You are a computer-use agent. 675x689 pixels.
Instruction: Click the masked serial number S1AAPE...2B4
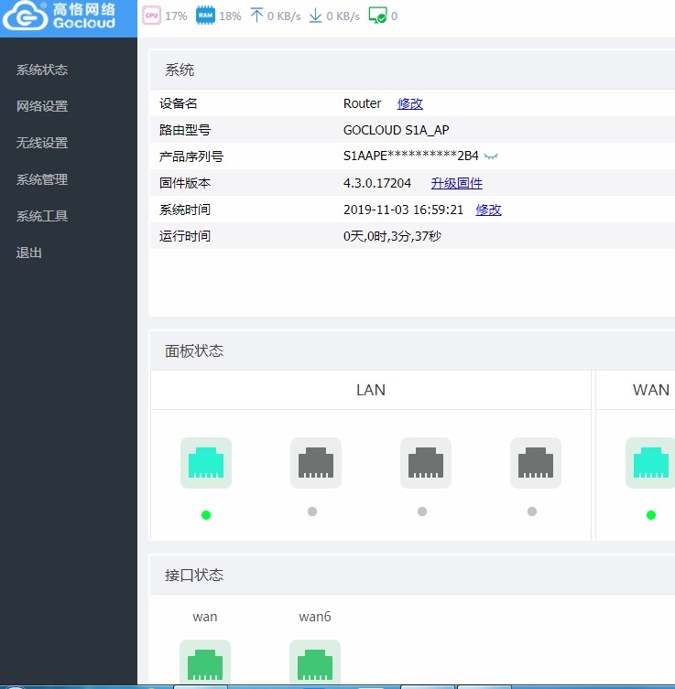pos(410,156)
